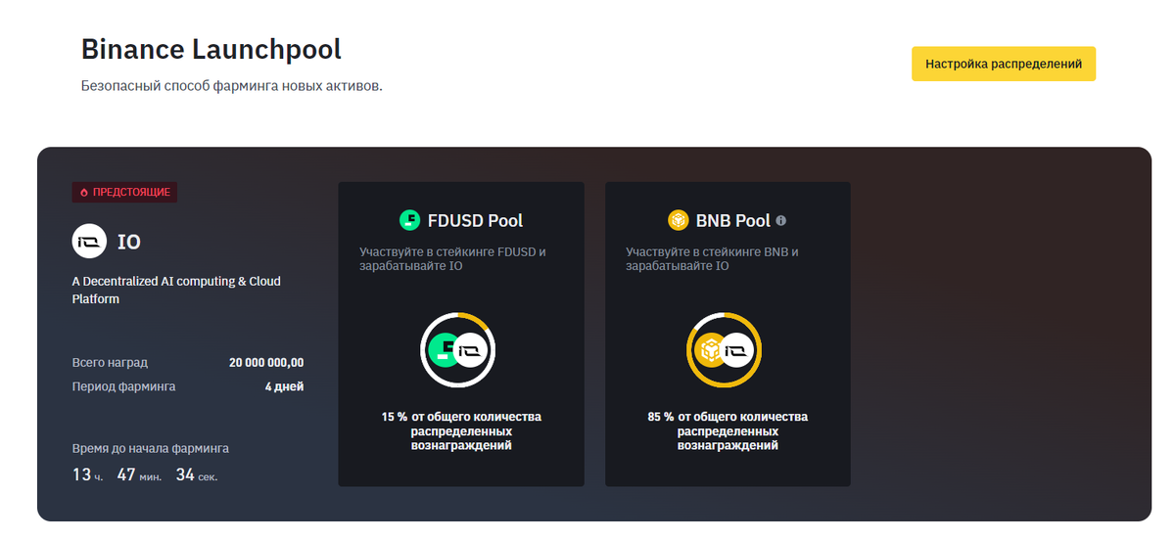Click the Настройка распределений button
This screenshot has width=1175, height=540.
1004,64
